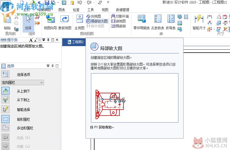Open the 定向围栏 dropdown
230x150 pixels.
coord(23,83)
